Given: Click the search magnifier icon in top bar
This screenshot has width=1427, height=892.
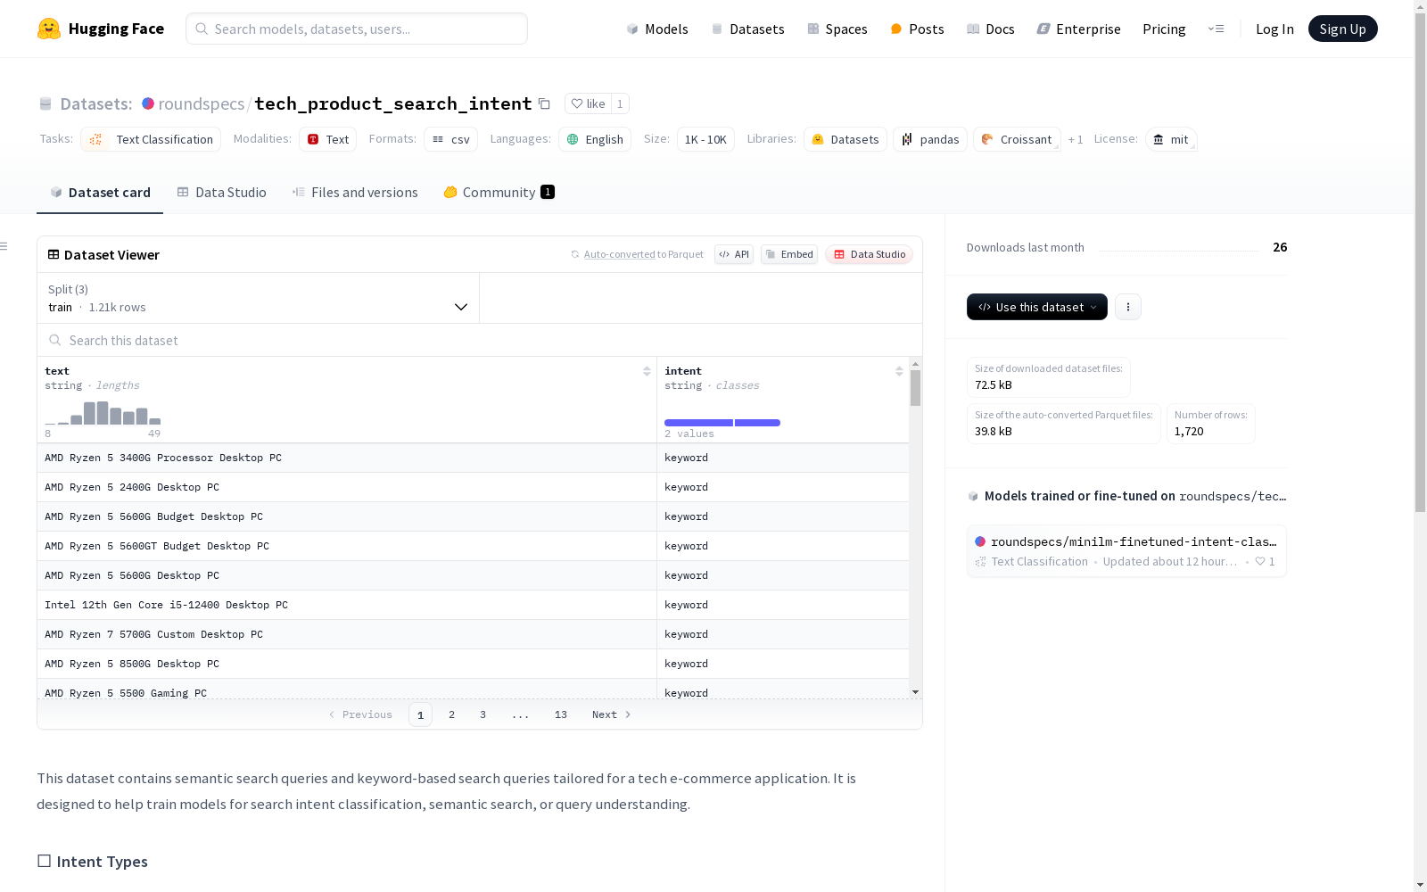Looking at the screenshot, I should coord(202,29).
